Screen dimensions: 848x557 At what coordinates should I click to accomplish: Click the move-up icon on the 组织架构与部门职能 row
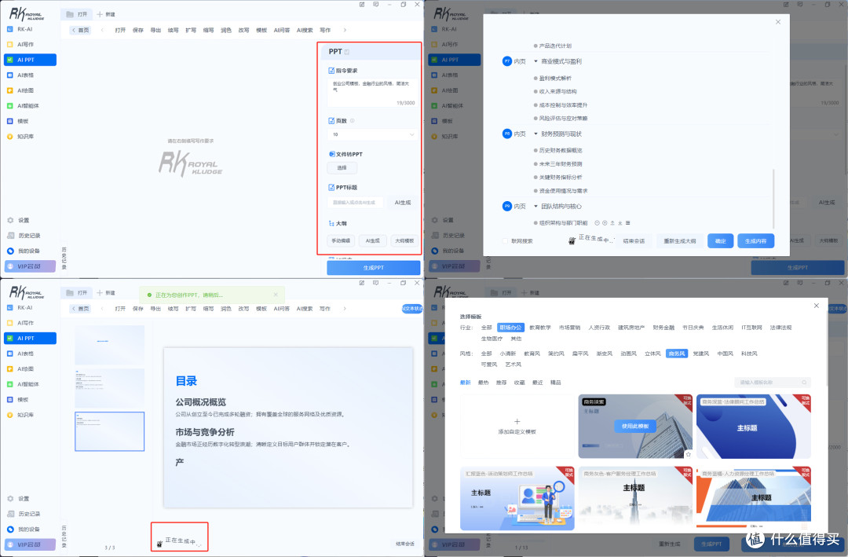click(612, 222)
